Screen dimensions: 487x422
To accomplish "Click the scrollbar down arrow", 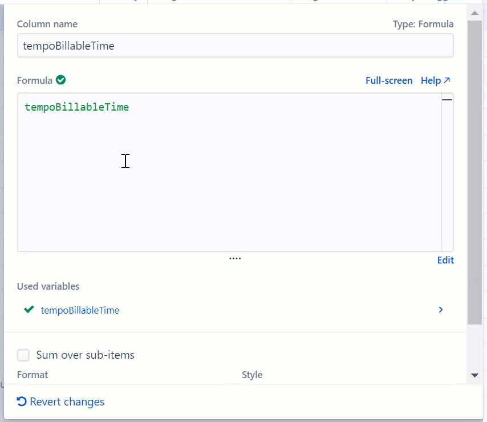I will (475, 375).
